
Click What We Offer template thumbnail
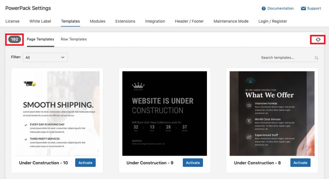coord(272,114)
